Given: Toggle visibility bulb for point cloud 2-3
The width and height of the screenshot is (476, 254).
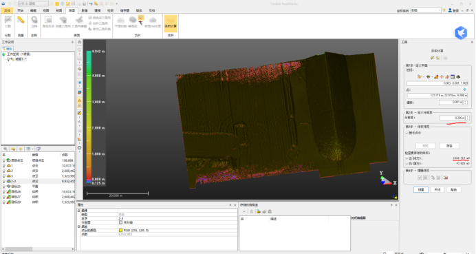Looking at the screenshot, I should point(4,181).
